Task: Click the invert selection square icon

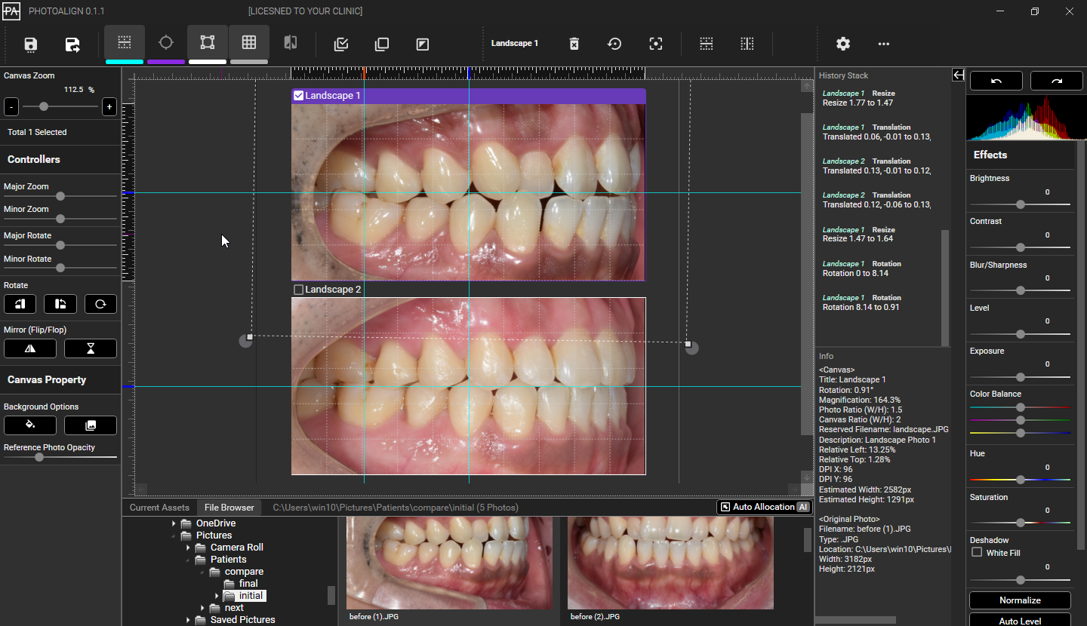Action: (423, 44)
